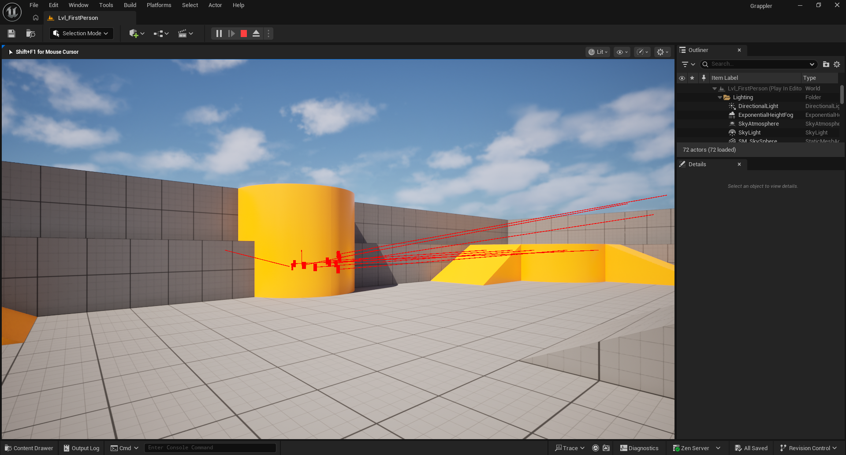This screenshot has width=846, height=455.
Task: Open the Browse content icon in toolbar
Action: (30, 34)
